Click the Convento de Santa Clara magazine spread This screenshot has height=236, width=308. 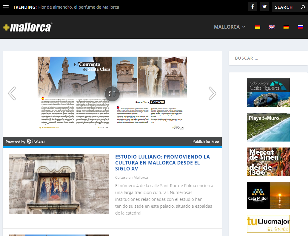tap(112, 93)
